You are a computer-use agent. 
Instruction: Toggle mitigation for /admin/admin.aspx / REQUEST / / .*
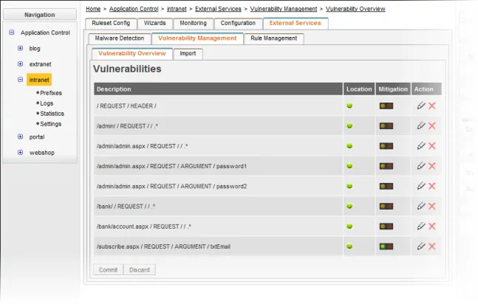click(386, 146)
